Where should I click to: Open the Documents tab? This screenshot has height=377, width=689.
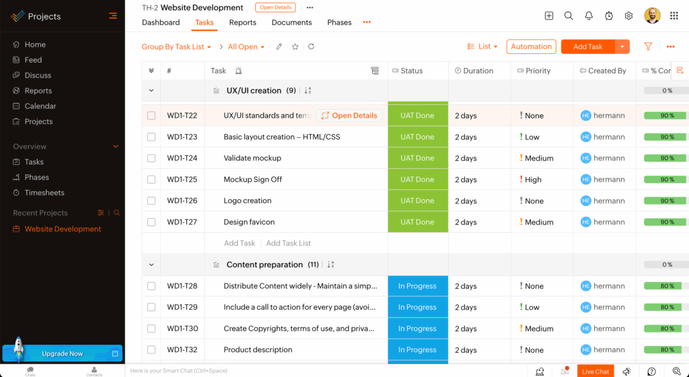click(x=292, y=22)
